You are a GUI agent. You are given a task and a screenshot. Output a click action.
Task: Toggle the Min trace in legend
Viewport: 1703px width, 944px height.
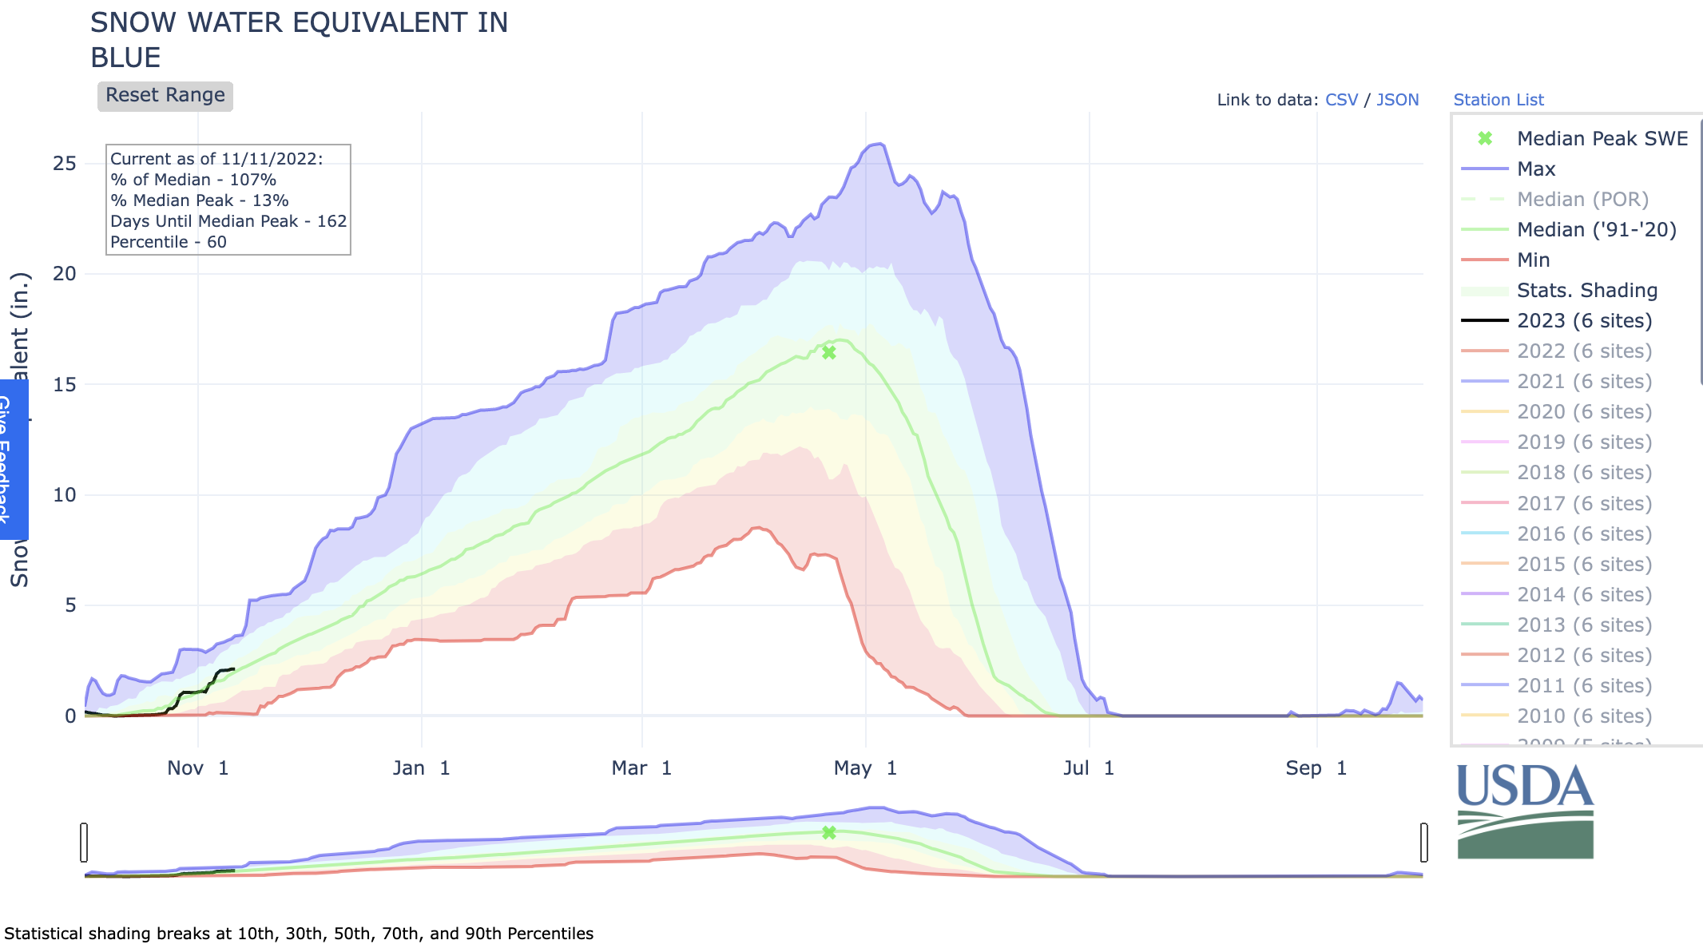pos(1532,260)
